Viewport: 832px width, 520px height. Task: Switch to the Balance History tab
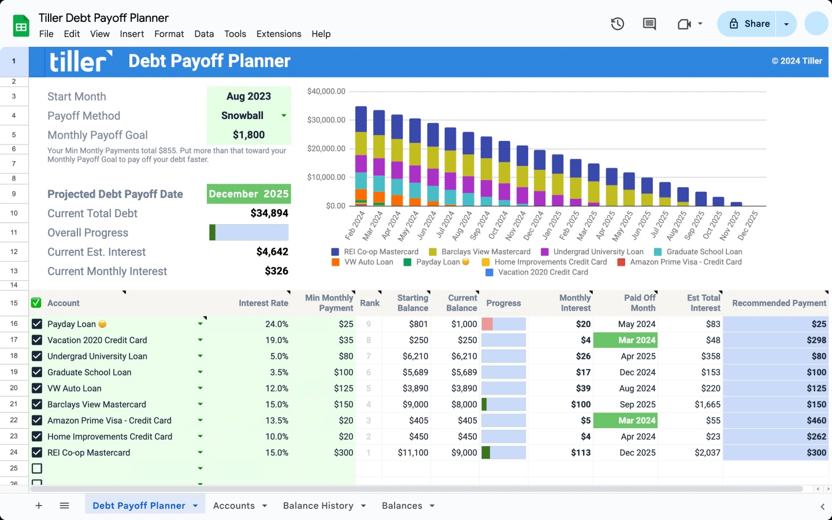pos(317,505)
